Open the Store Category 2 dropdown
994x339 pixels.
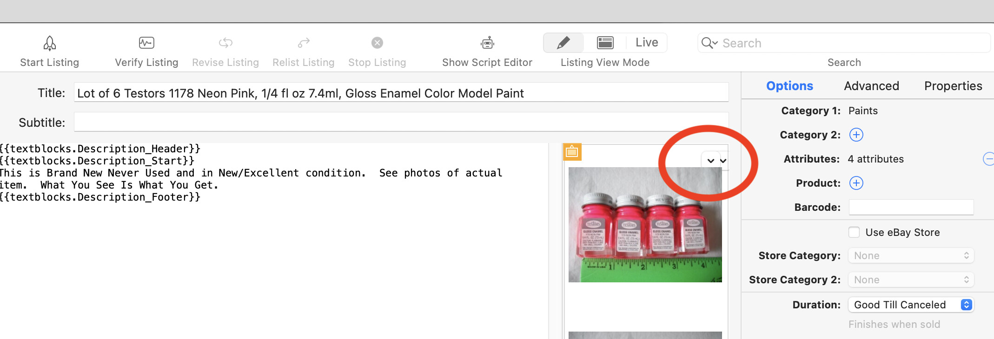911,280
